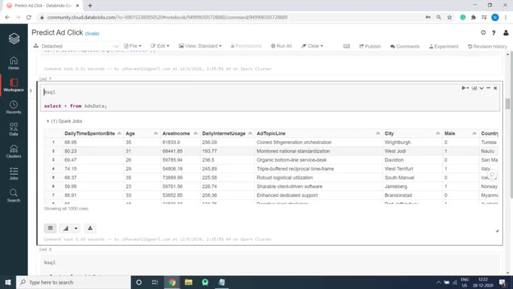The width and height of the screenshot is (513, 289).
Task: Click the Publish button
Action: point(370,47)
